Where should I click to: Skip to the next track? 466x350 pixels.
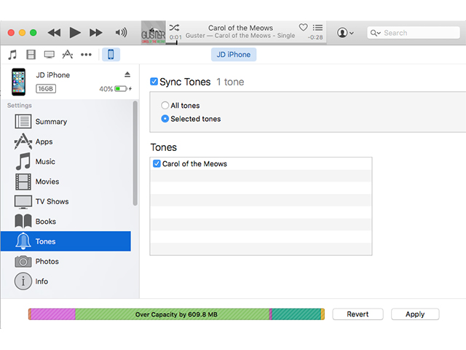(95, 33)
